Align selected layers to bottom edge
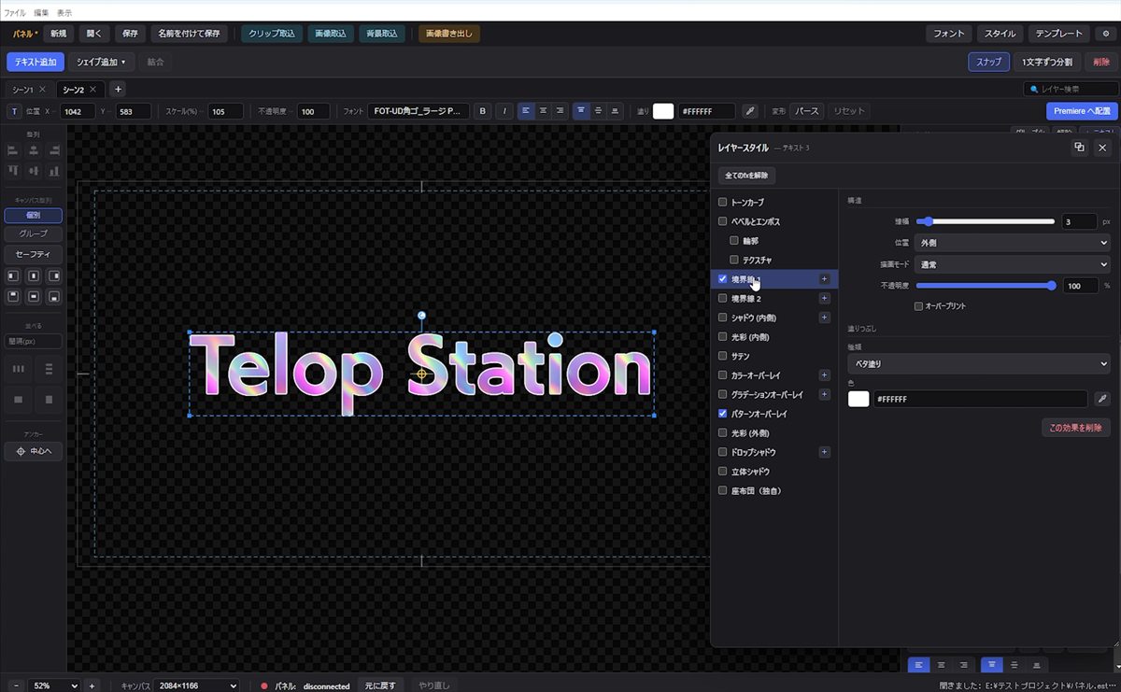1121x692 pixels. [54, 171]
